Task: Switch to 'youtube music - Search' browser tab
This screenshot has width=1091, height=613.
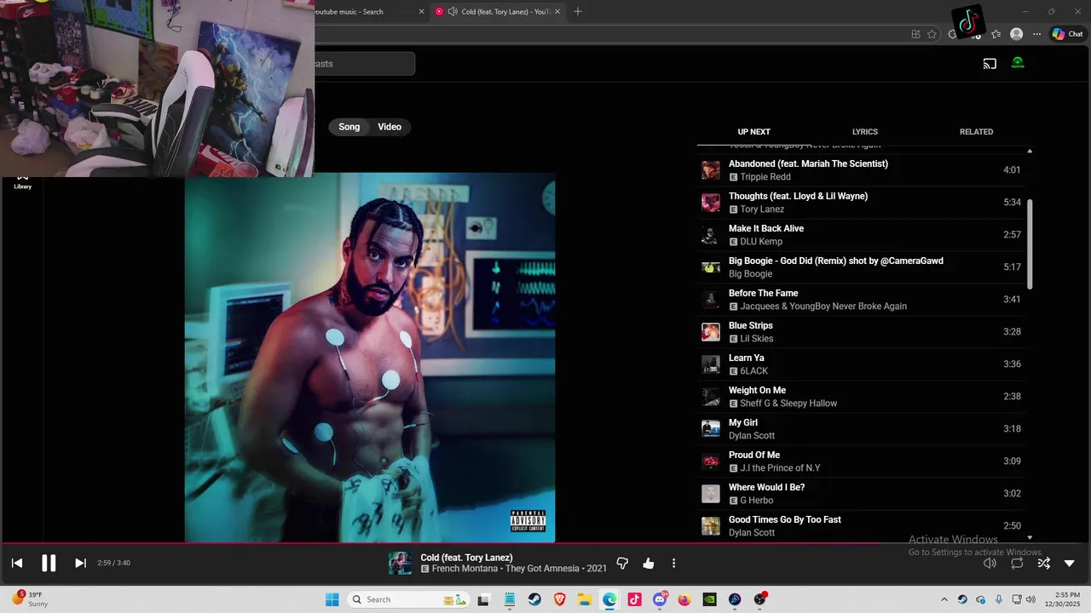Action: (x=362, y=12)
